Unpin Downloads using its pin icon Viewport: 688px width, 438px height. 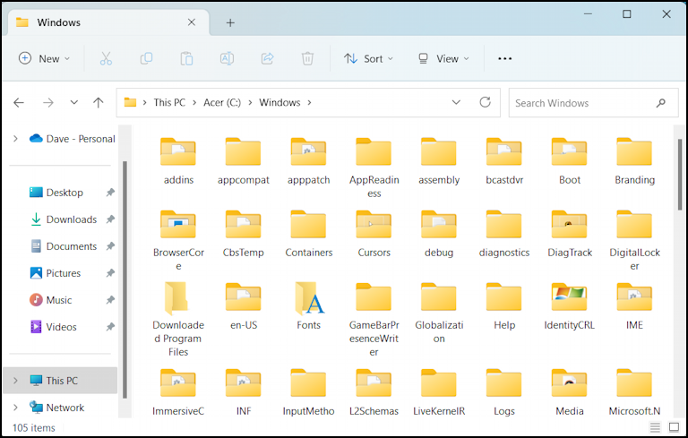tap(110, 219)
